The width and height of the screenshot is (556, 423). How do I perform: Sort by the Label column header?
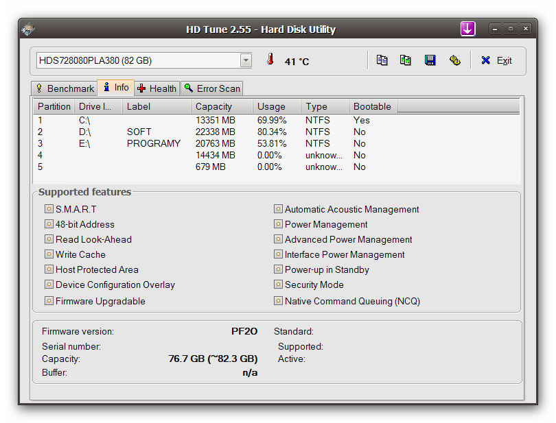click(157, 107)
